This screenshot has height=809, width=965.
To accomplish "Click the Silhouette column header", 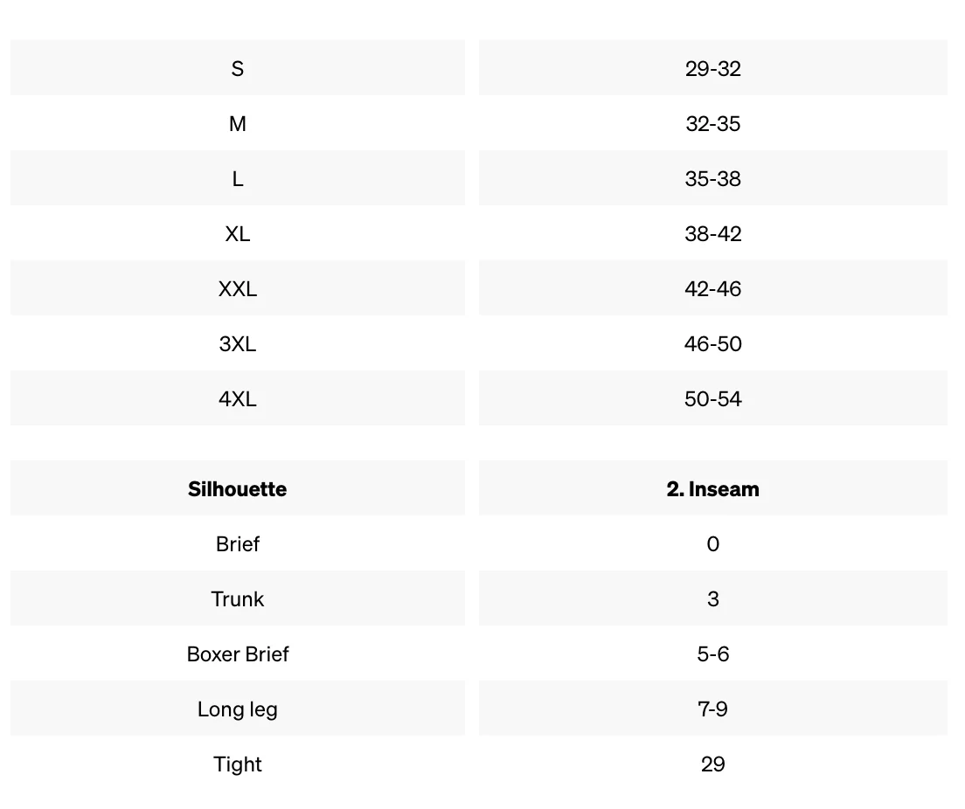I will coord(238,488).
